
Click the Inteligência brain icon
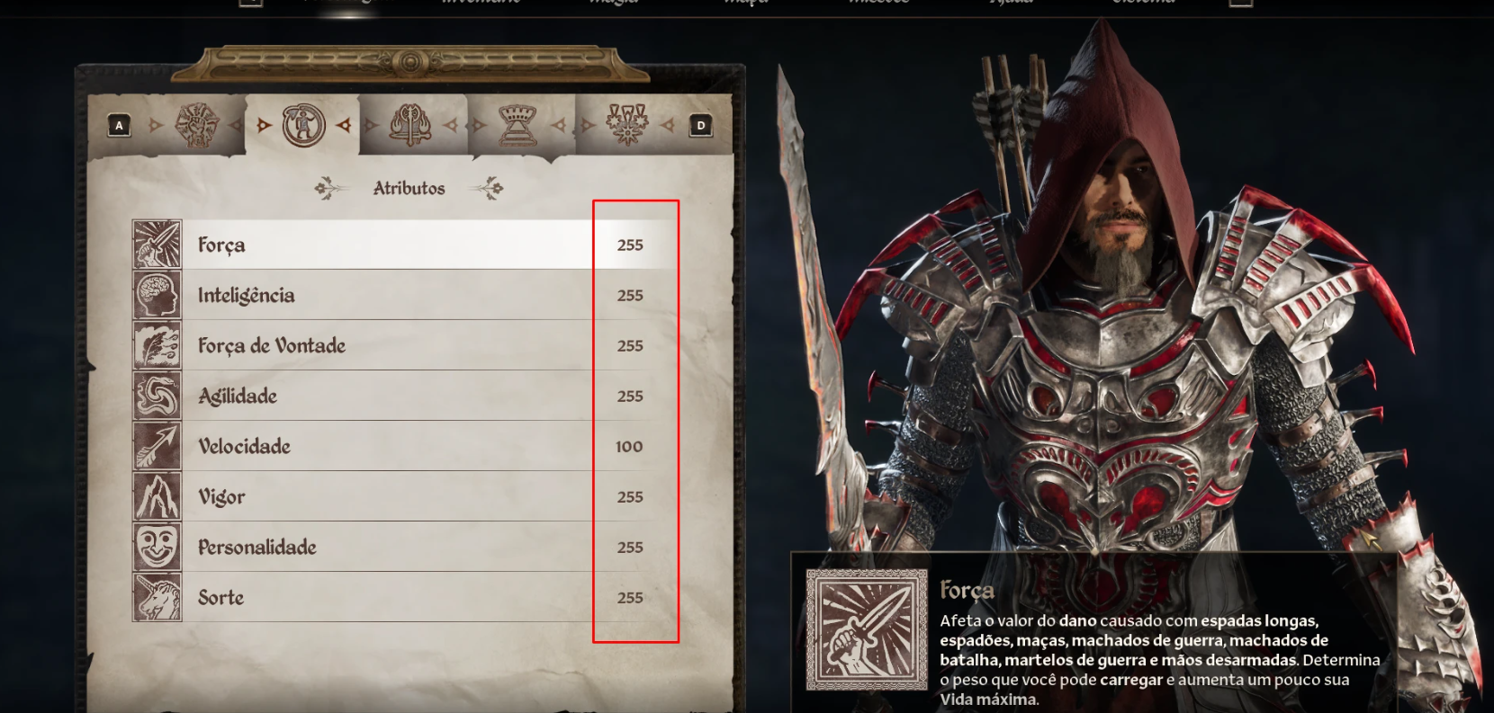(157, 295)
